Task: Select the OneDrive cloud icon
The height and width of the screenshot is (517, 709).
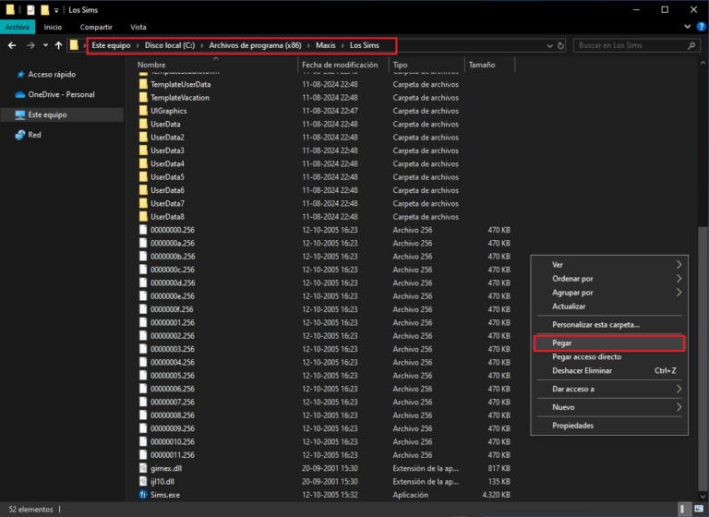Action: [20, 94]
